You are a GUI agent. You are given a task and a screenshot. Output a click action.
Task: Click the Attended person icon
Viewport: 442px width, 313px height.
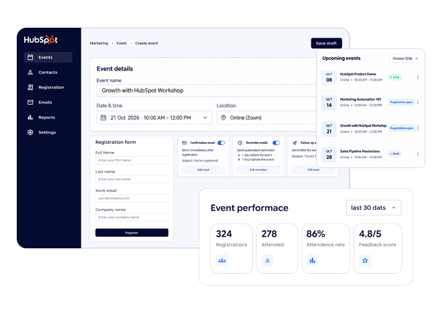(x=268, y=260)
